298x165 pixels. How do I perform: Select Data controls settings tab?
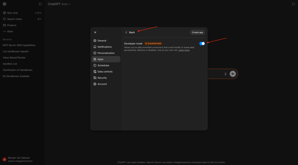pos(106,72)
